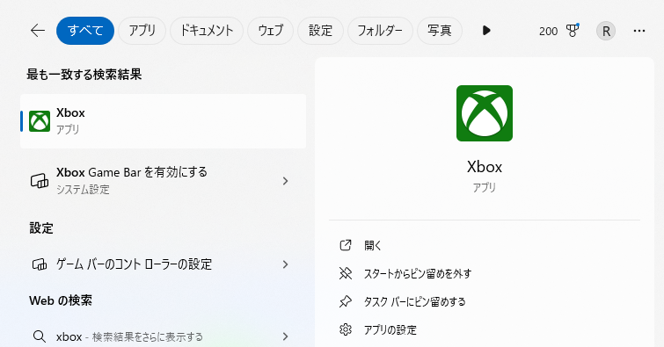Image resolution: width=664 pixels, height=347 pixels.
Task: Expand the xbox web search chevron
Action: (286, 336)
